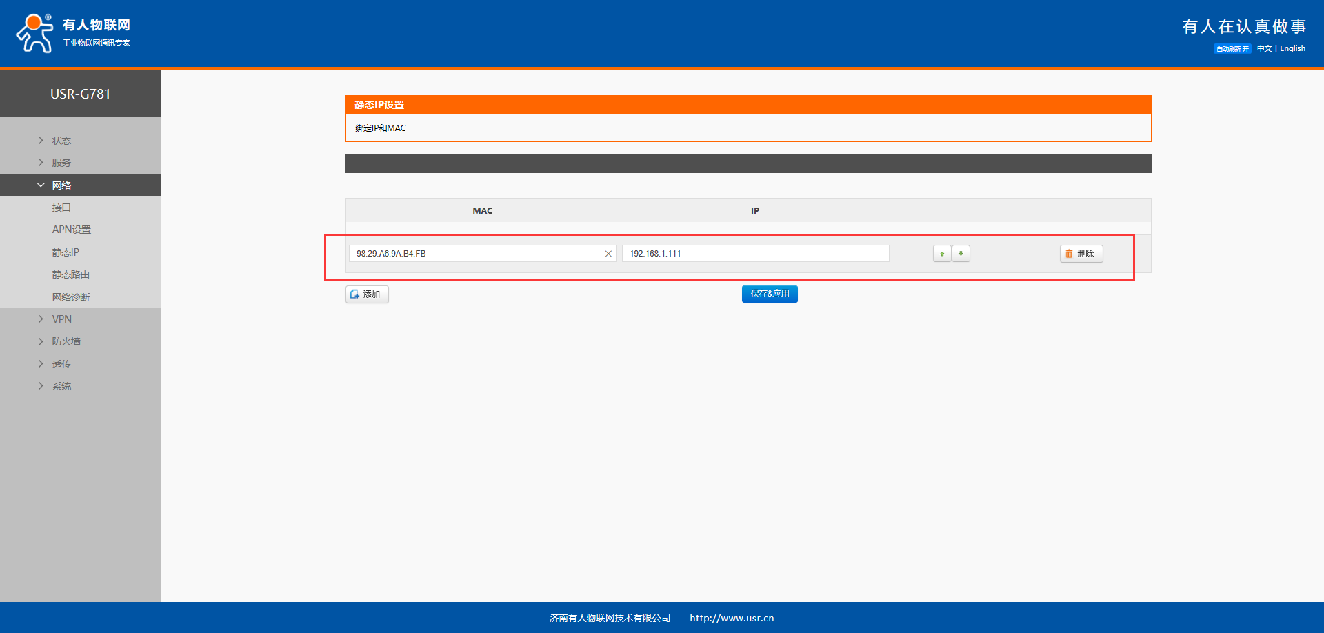Expand the 透传 menu section
This screenshot has height=633, width=1324.
(61, 364)
